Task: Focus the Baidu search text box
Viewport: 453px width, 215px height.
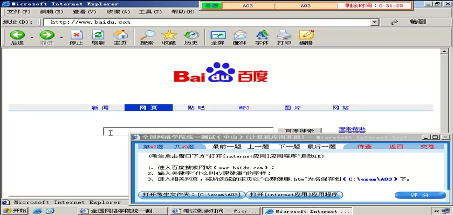Action: tap(188, 131)
